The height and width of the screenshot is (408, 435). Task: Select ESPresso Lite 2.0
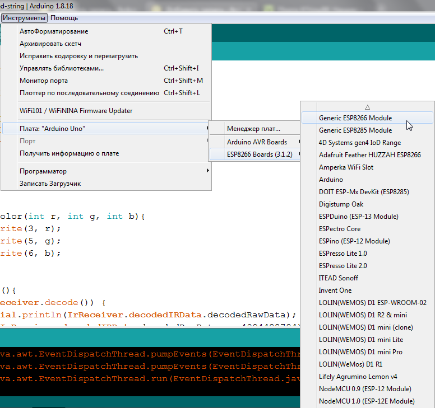click(x=367, y=266)
